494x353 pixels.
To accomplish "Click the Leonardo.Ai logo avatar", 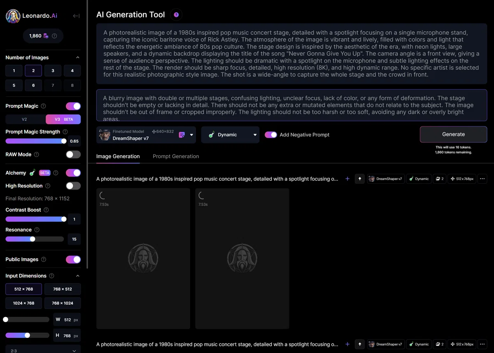I will coord(13,16).
